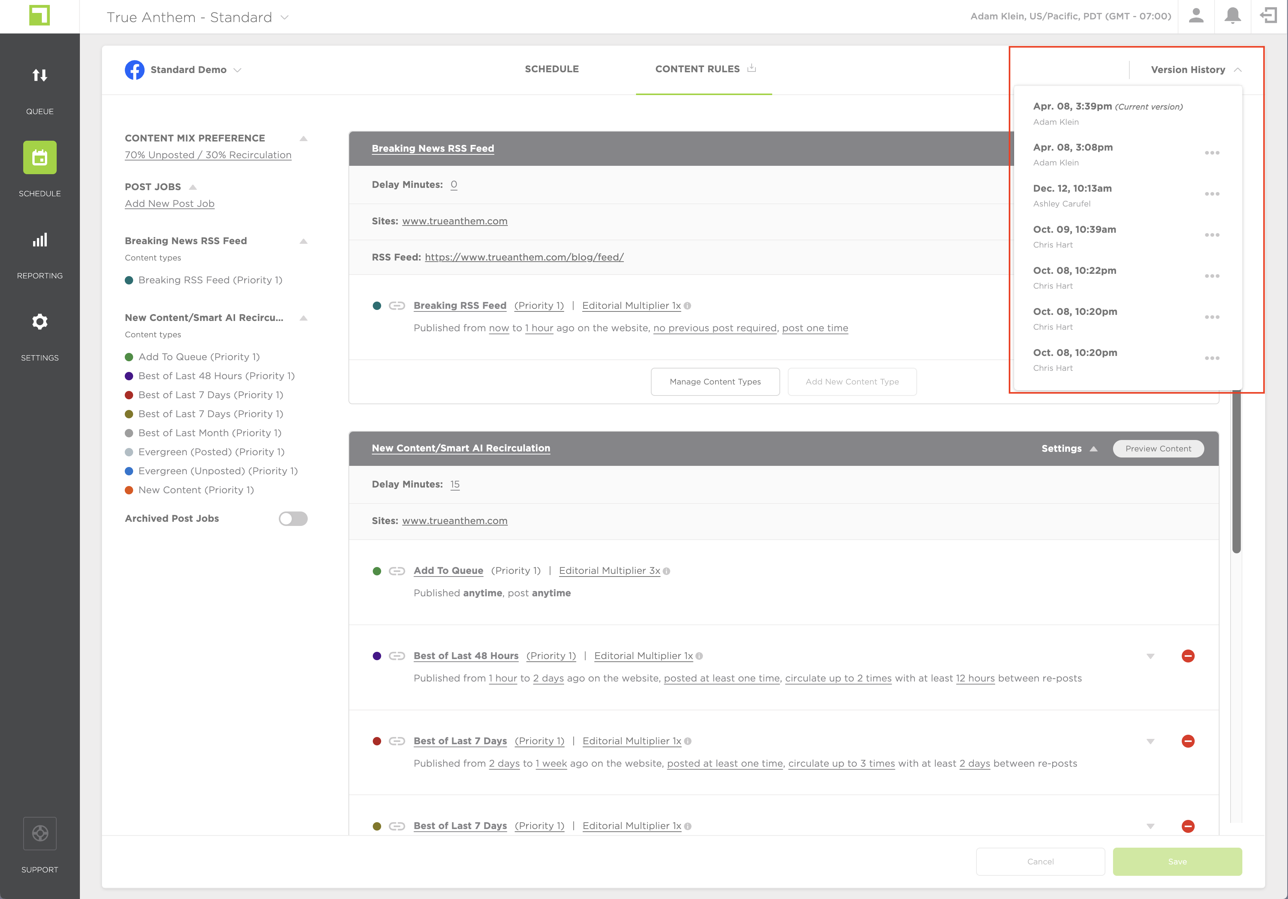This screenshot has width=1288, height=899.
Task: Edit the Delay Minutes value 15
Action: (455, 484)
